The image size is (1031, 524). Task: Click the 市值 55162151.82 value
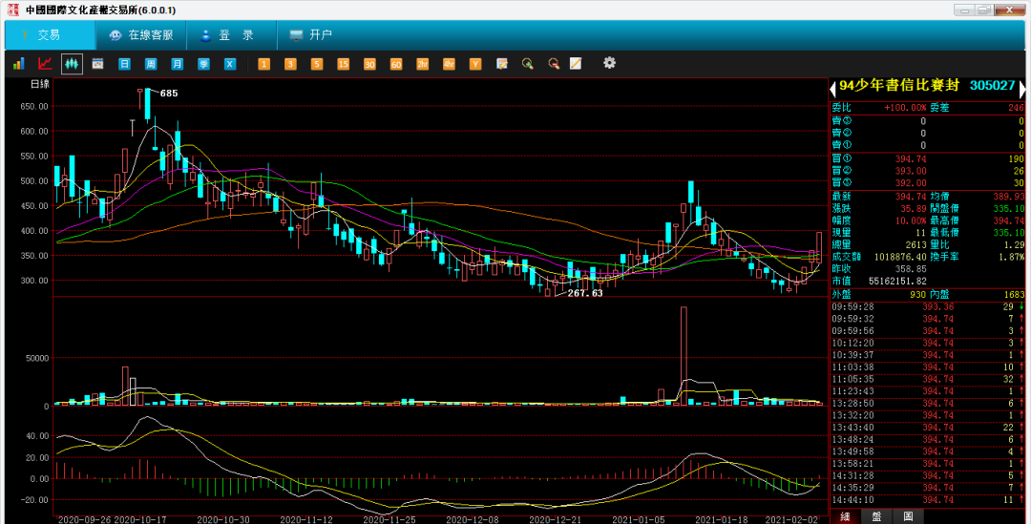[x=897, y=281]
